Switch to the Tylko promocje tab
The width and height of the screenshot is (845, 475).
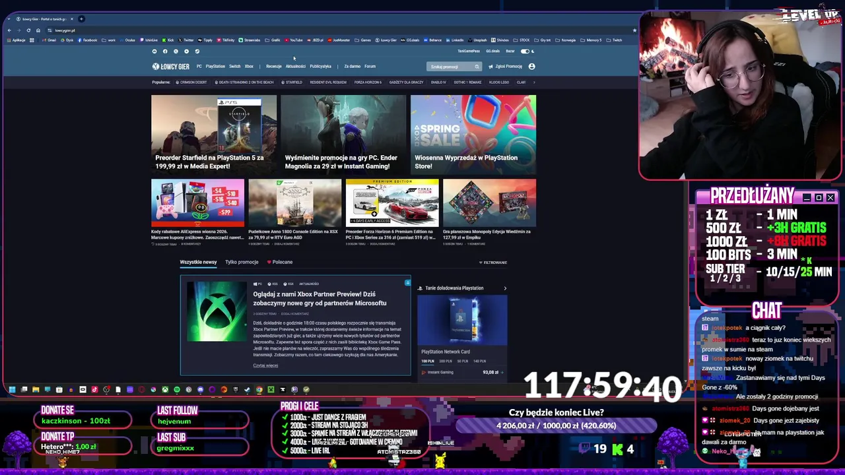[242, 263]
